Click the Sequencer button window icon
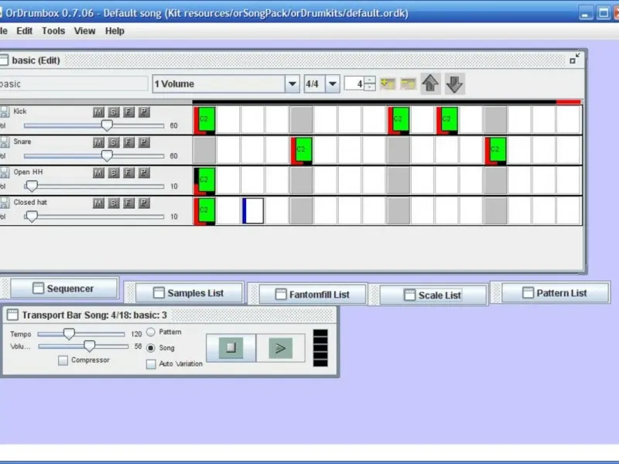The image size is (619, 464). click(x=38, y=288)
